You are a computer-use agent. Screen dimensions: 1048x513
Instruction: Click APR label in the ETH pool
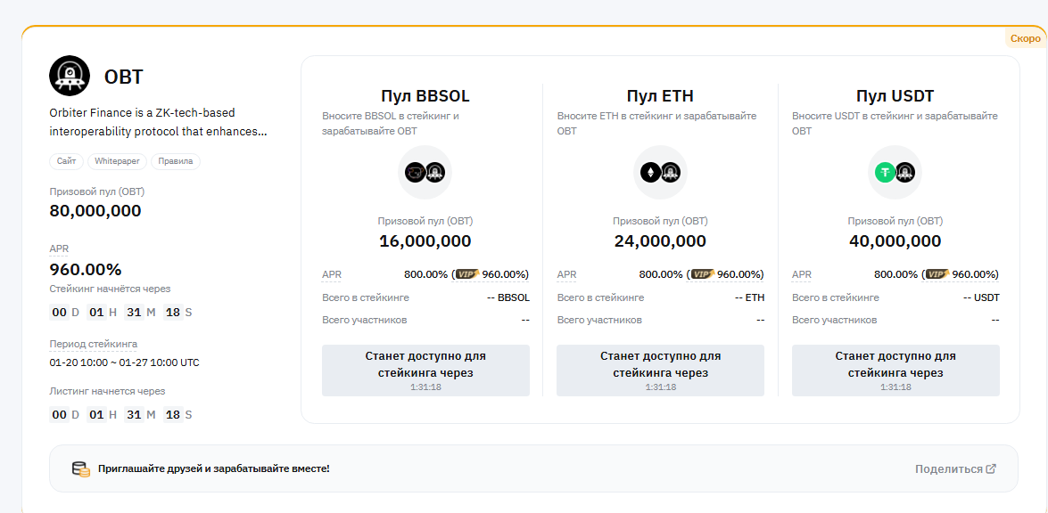pos(566,274)
